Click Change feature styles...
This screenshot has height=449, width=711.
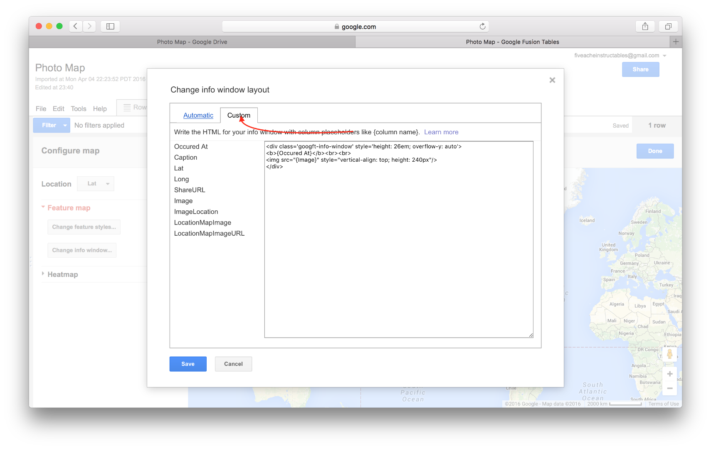pyautogui.click(x=84, y=227)
